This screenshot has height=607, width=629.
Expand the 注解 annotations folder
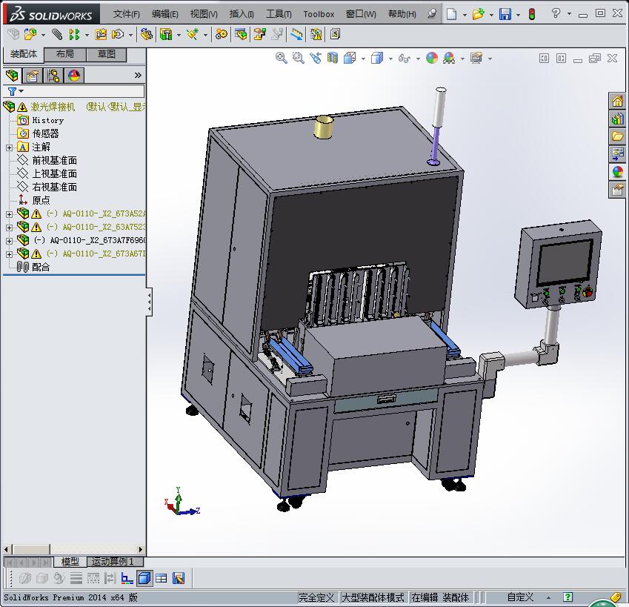(x=9, y=147)
